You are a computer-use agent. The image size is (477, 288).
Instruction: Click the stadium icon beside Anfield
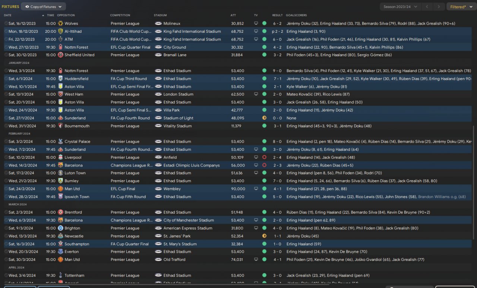158,158
